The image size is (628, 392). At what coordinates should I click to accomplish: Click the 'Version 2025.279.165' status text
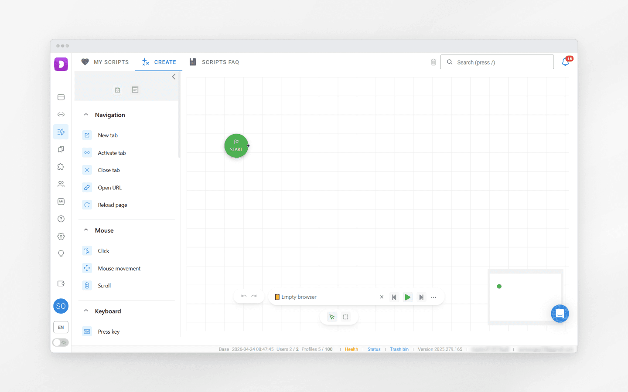point(440,349)
